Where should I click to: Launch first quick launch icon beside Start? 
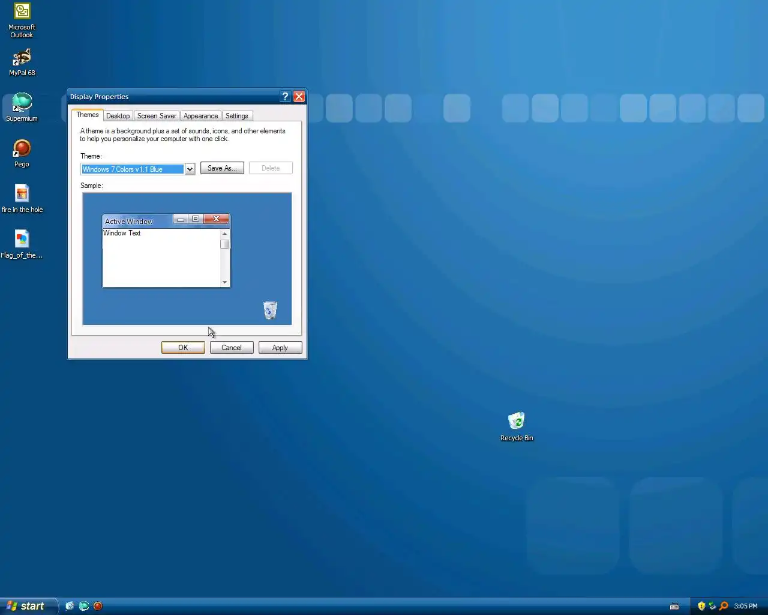coord(70,606)
